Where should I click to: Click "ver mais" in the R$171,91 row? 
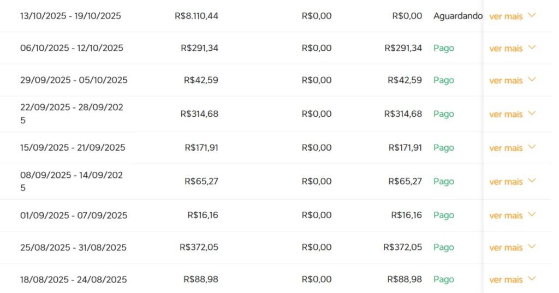tap(506, 148)
